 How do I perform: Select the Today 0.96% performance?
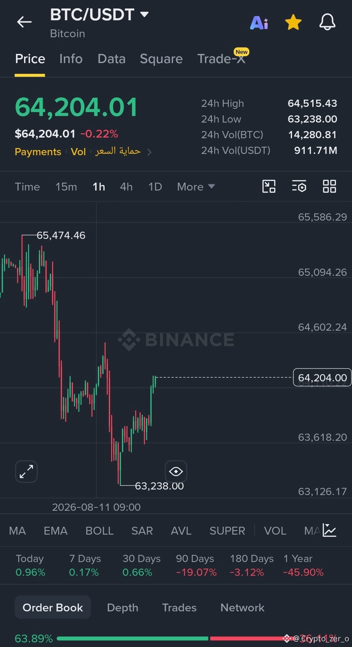30,565
